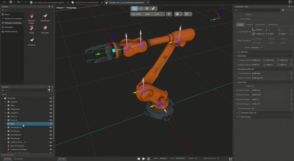294x161 pixels.
Task: Enable the Selective Wake Up checkbox
Action: pyautogui.click(x=239, y=113)
